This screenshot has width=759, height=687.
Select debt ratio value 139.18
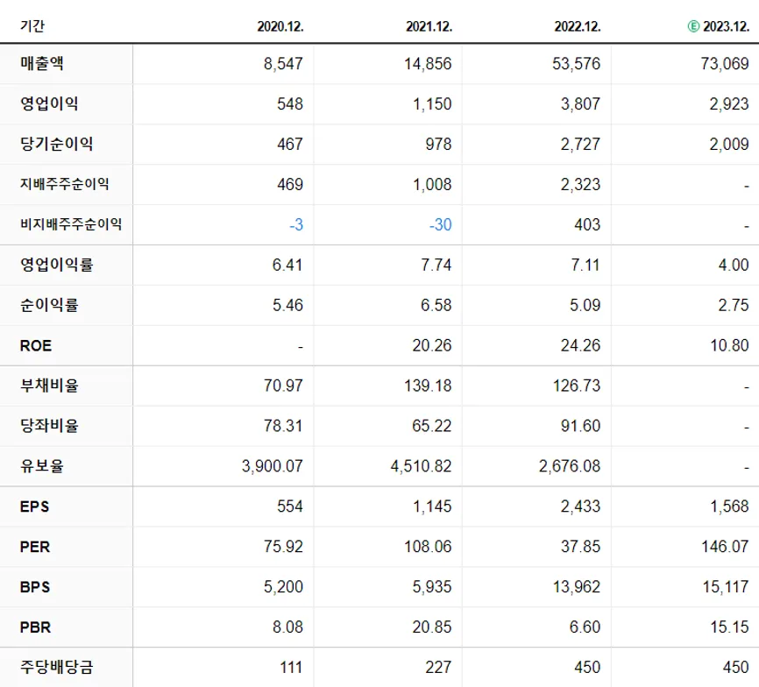[x=428, y=386]
